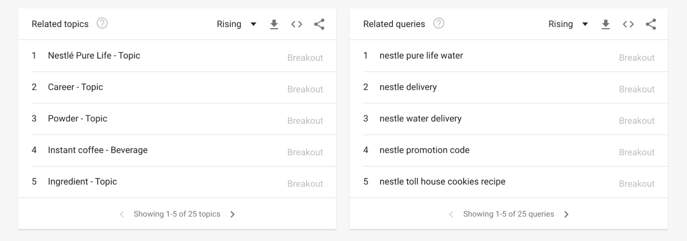
Task: Open Nestlé Pure Life topic
Action: pos(94,56)
